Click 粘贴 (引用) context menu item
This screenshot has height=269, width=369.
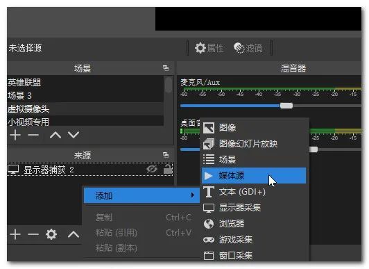(x=142, y=233)
